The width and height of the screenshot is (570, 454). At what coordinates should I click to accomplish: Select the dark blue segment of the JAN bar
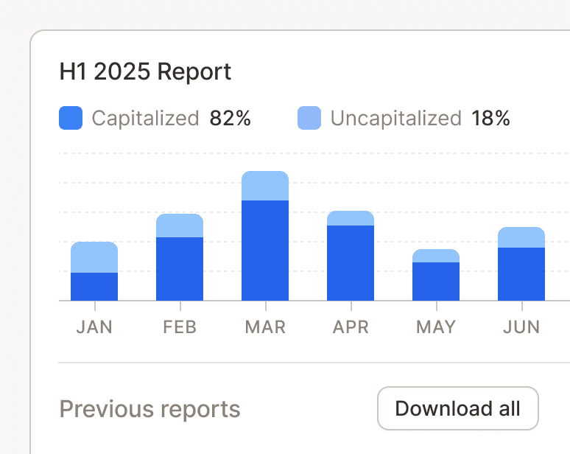pyautogui.click(x=94, y=287)
